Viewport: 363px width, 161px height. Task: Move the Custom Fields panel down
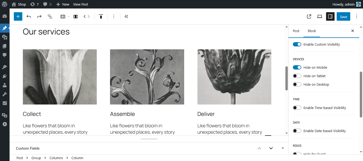pos(271,148)
